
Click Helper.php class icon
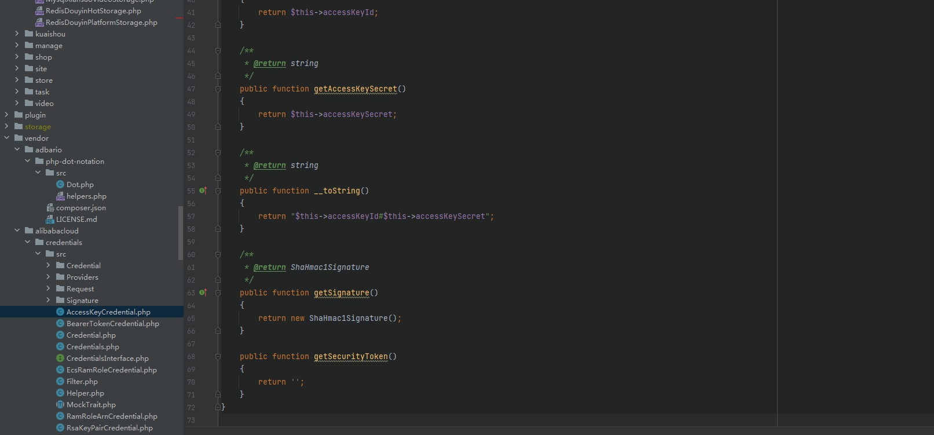tap(60, 393)
